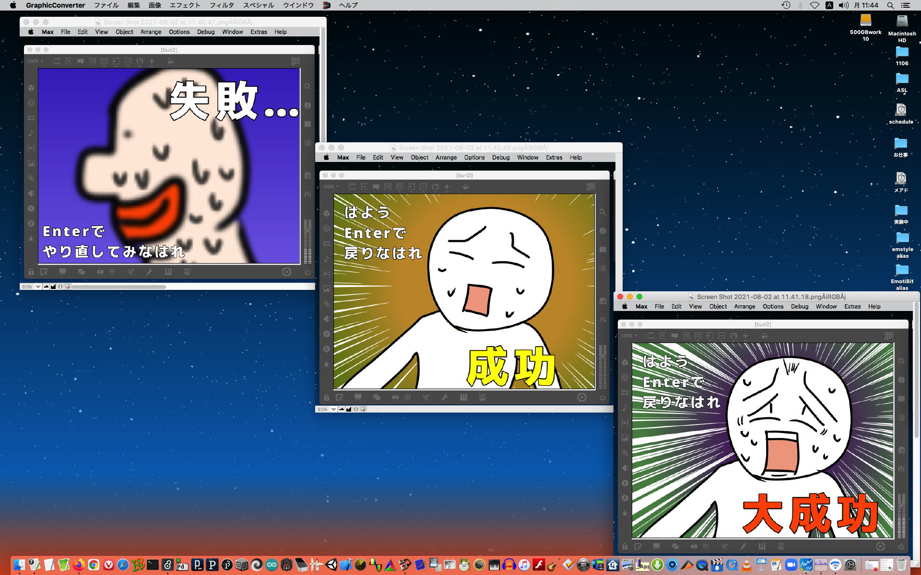
Task: Open the フィルタ menu
Action: [222, 5]
